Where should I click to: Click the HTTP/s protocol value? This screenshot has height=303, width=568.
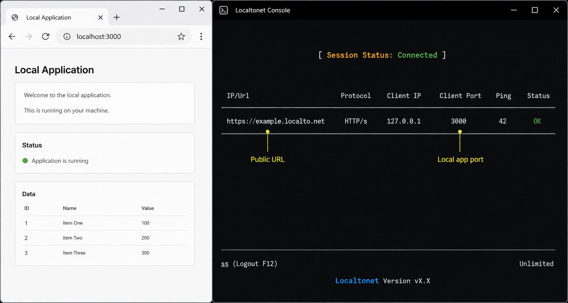[356, 121]
